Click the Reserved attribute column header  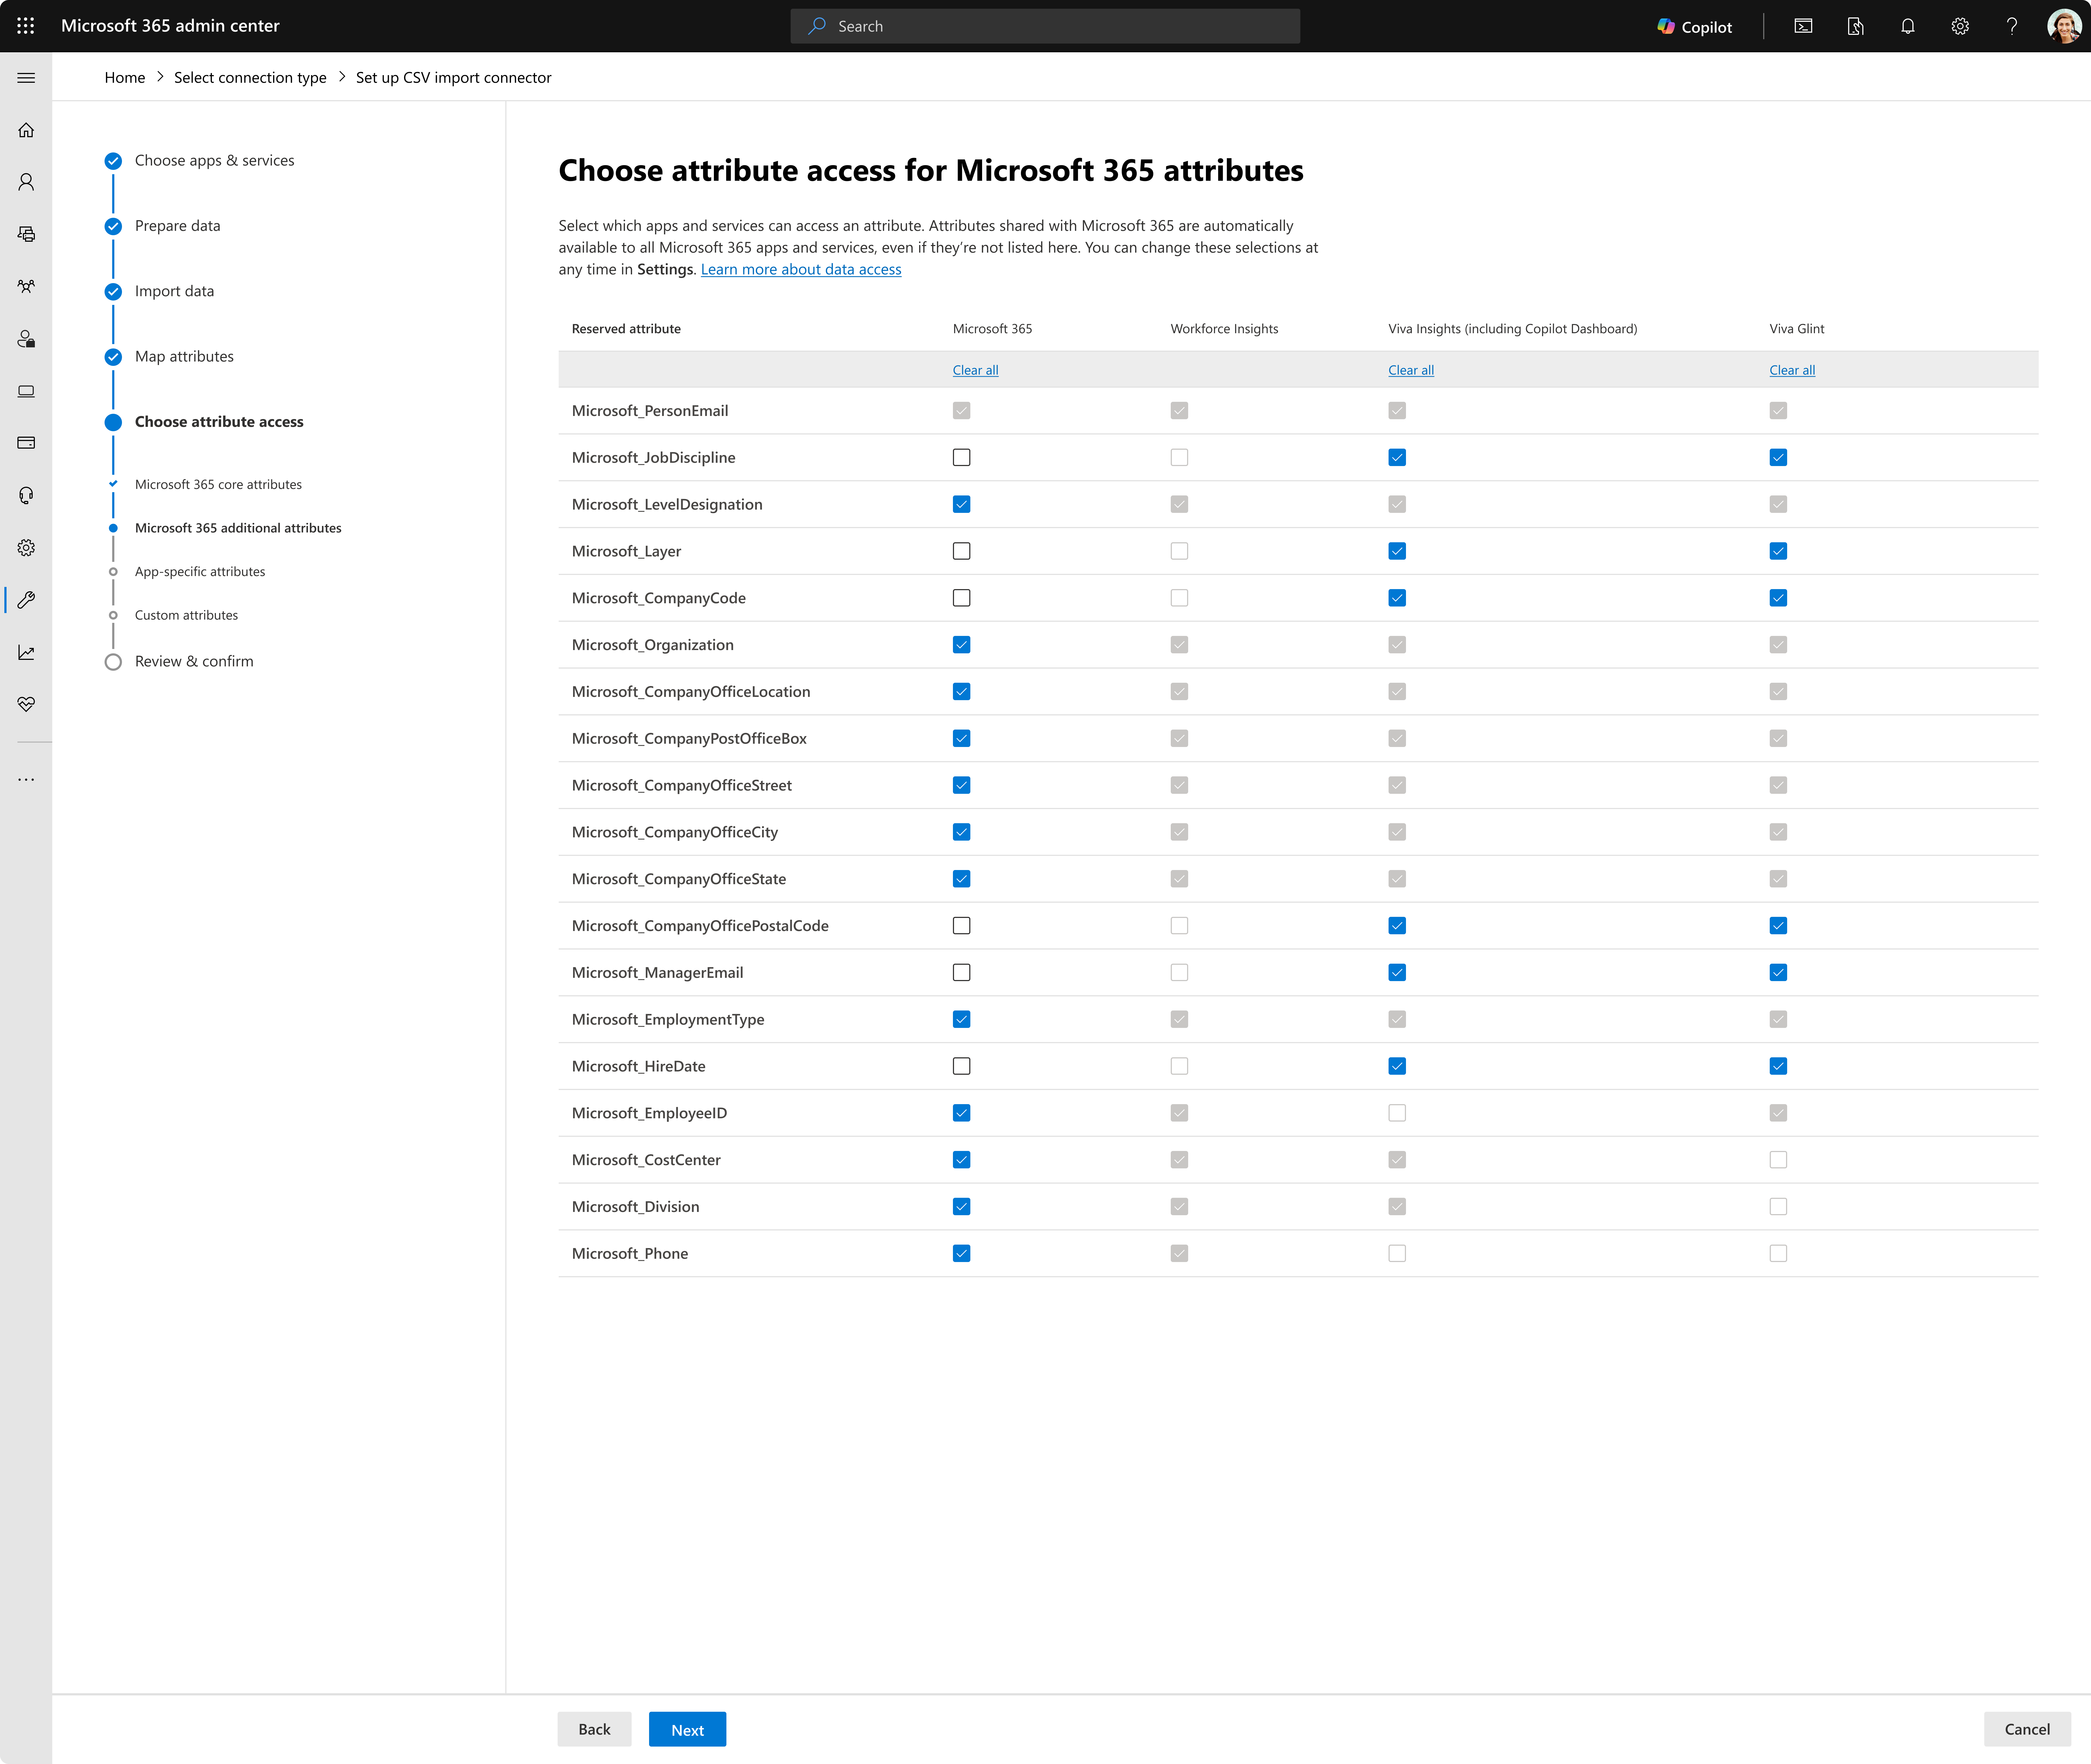pyautogui.click(x=626, y=329)
